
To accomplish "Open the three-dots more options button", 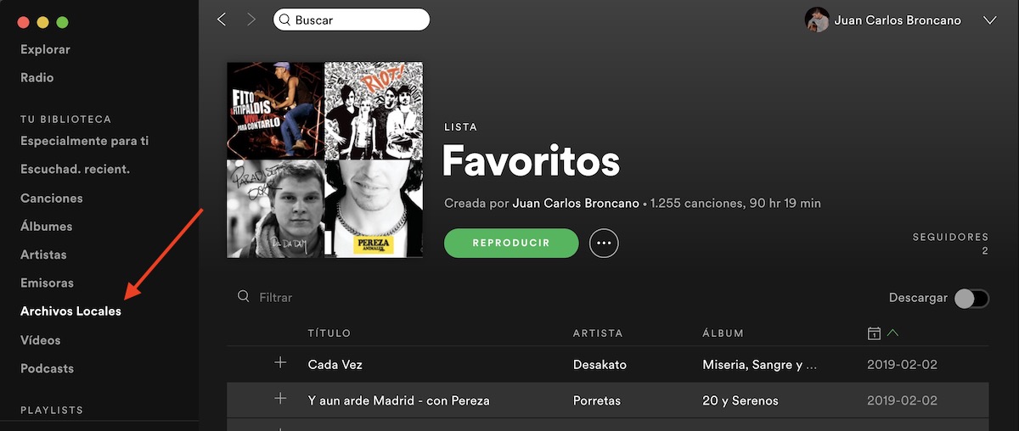I will (604, 243).
